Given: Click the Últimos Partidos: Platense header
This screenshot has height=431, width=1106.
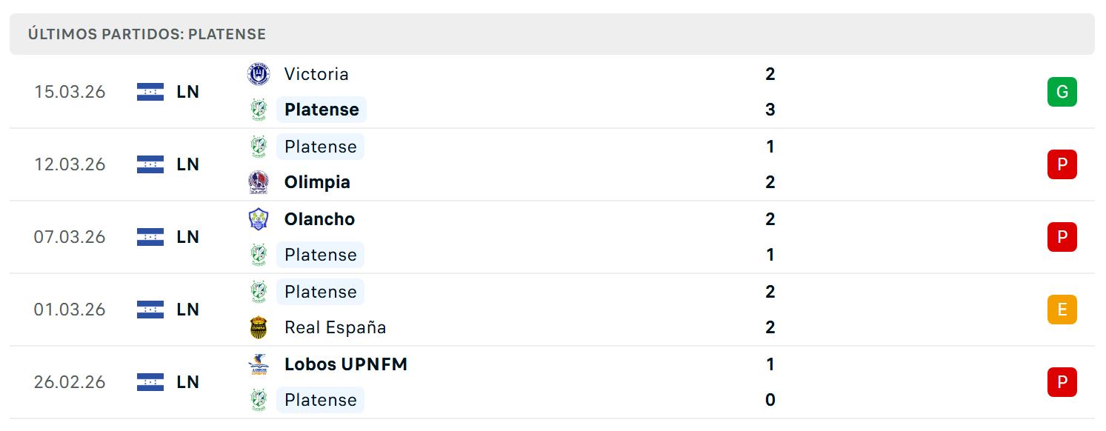Looking at the screenshot, I should (147, 34).
